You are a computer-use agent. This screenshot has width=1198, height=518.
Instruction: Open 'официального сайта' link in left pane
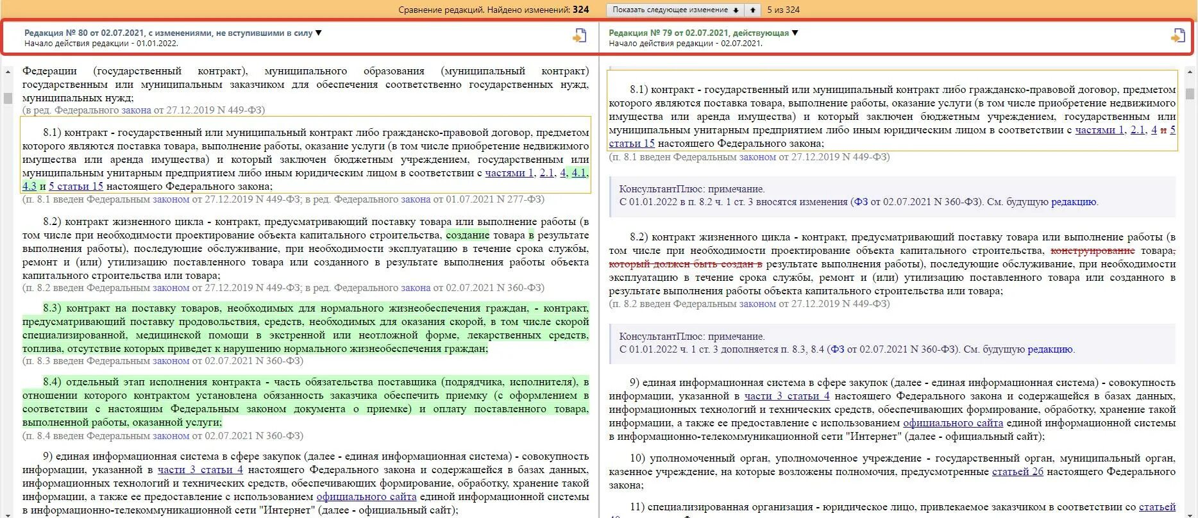point(366,496)
